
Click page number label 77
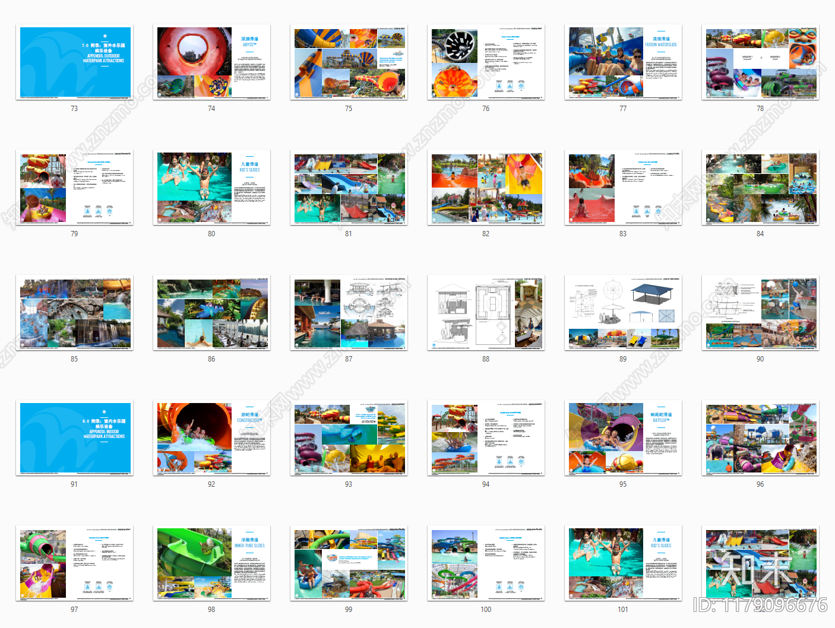(x=623, y=109)
